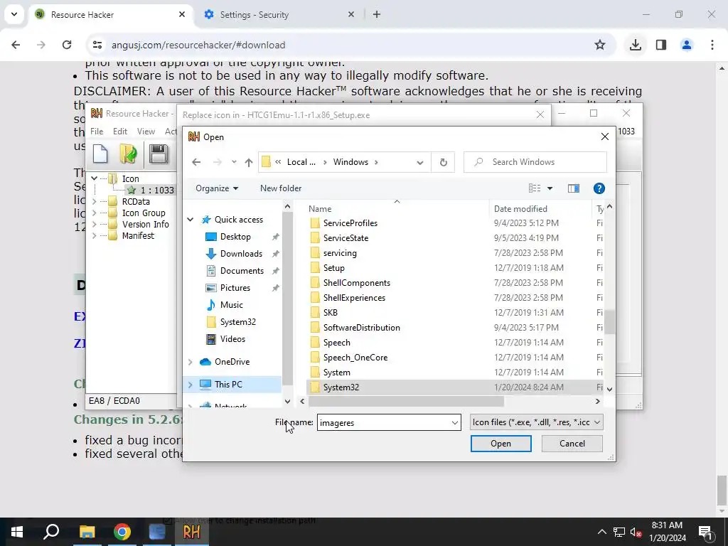The height and width of the screenshot is (546, 728).
Task: Click the Search Windows box
Action: tap(535, 162)
